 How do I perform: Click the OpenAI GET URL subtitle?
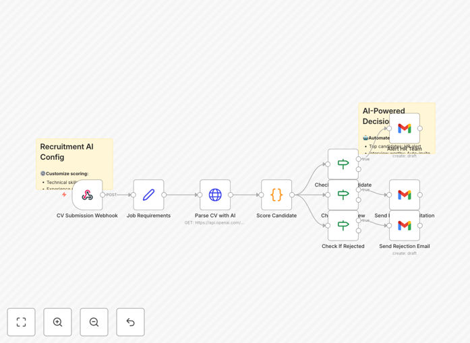[214, 222]
